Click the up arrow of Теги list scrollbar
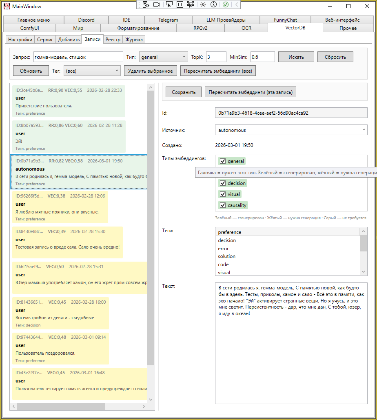Image resolution: width=377 pixels, height=420 pixels. pos(364,231)
